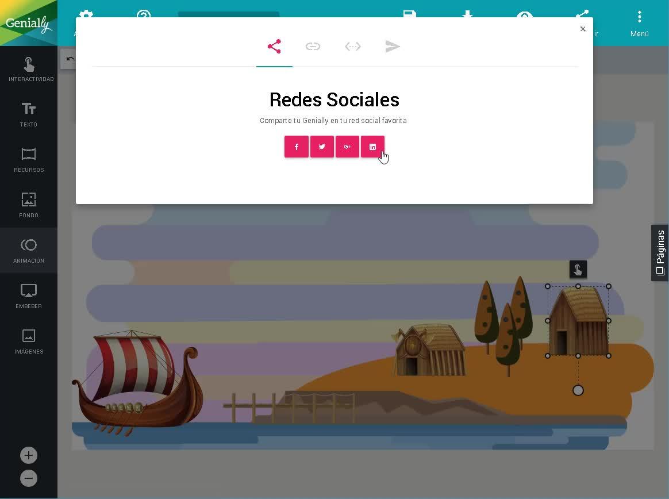
Task: Open the Menú options
Action: 639,24
